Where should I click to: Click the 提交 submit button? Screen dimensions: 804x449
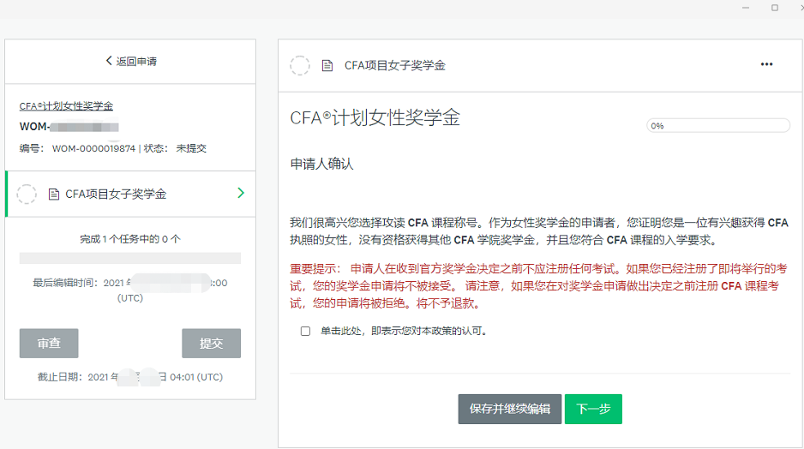click(211, 344)
